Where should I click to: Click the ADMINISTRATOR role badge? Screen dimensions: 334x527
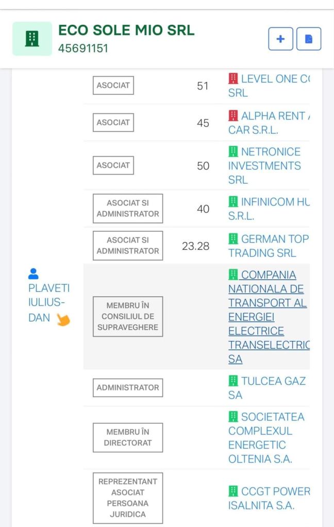128,388
